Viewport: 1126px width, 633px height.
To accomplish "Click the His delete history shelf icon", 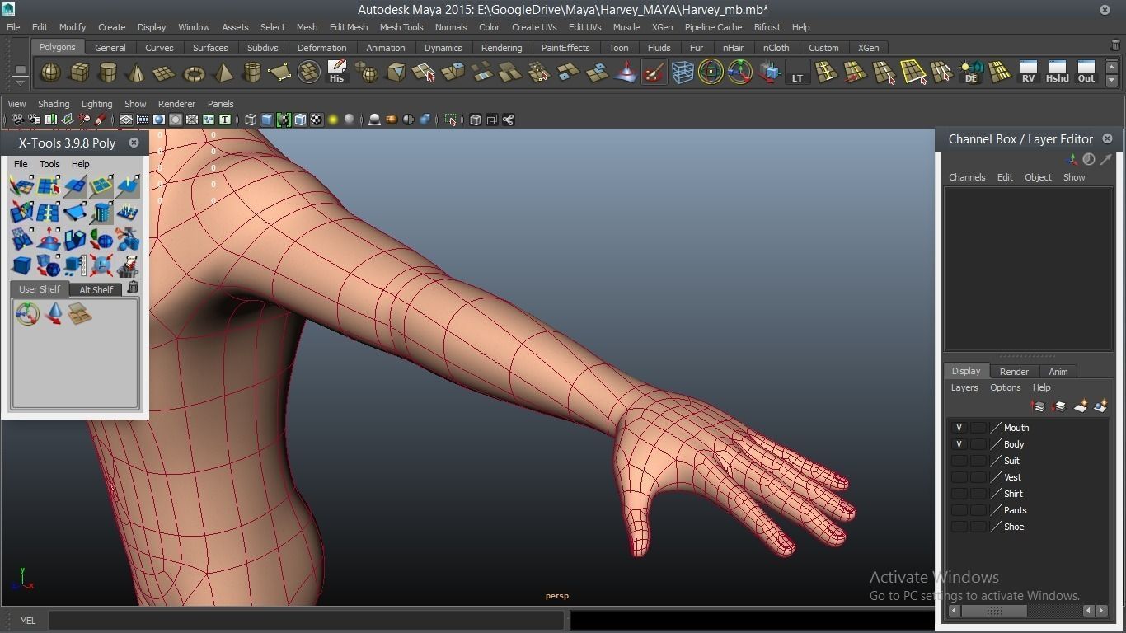I will tap(336, 73).
